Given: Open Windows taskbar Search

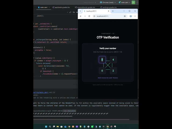Looking at the screenshot, I should 50,127.
